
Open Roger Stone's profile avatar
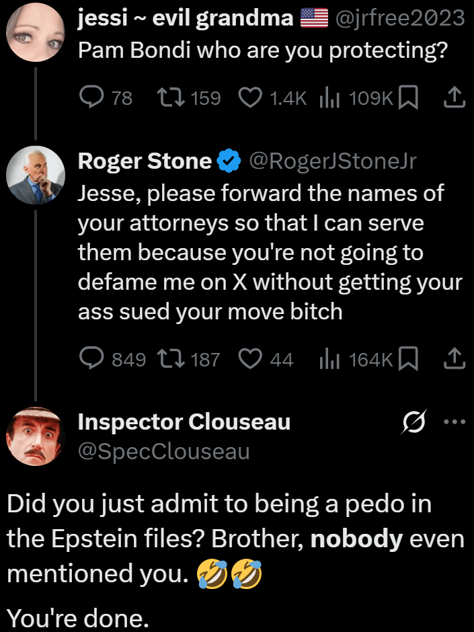(35, 175)
